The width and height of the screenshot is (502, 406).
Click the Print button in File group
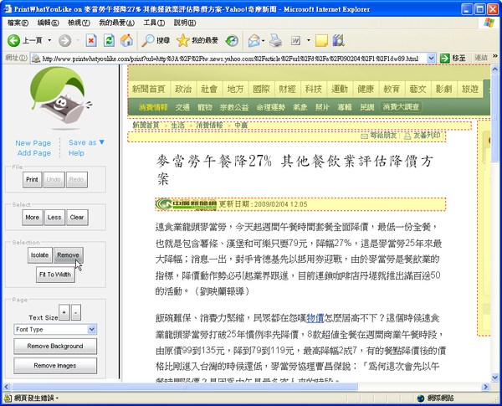tap(32, 179)
